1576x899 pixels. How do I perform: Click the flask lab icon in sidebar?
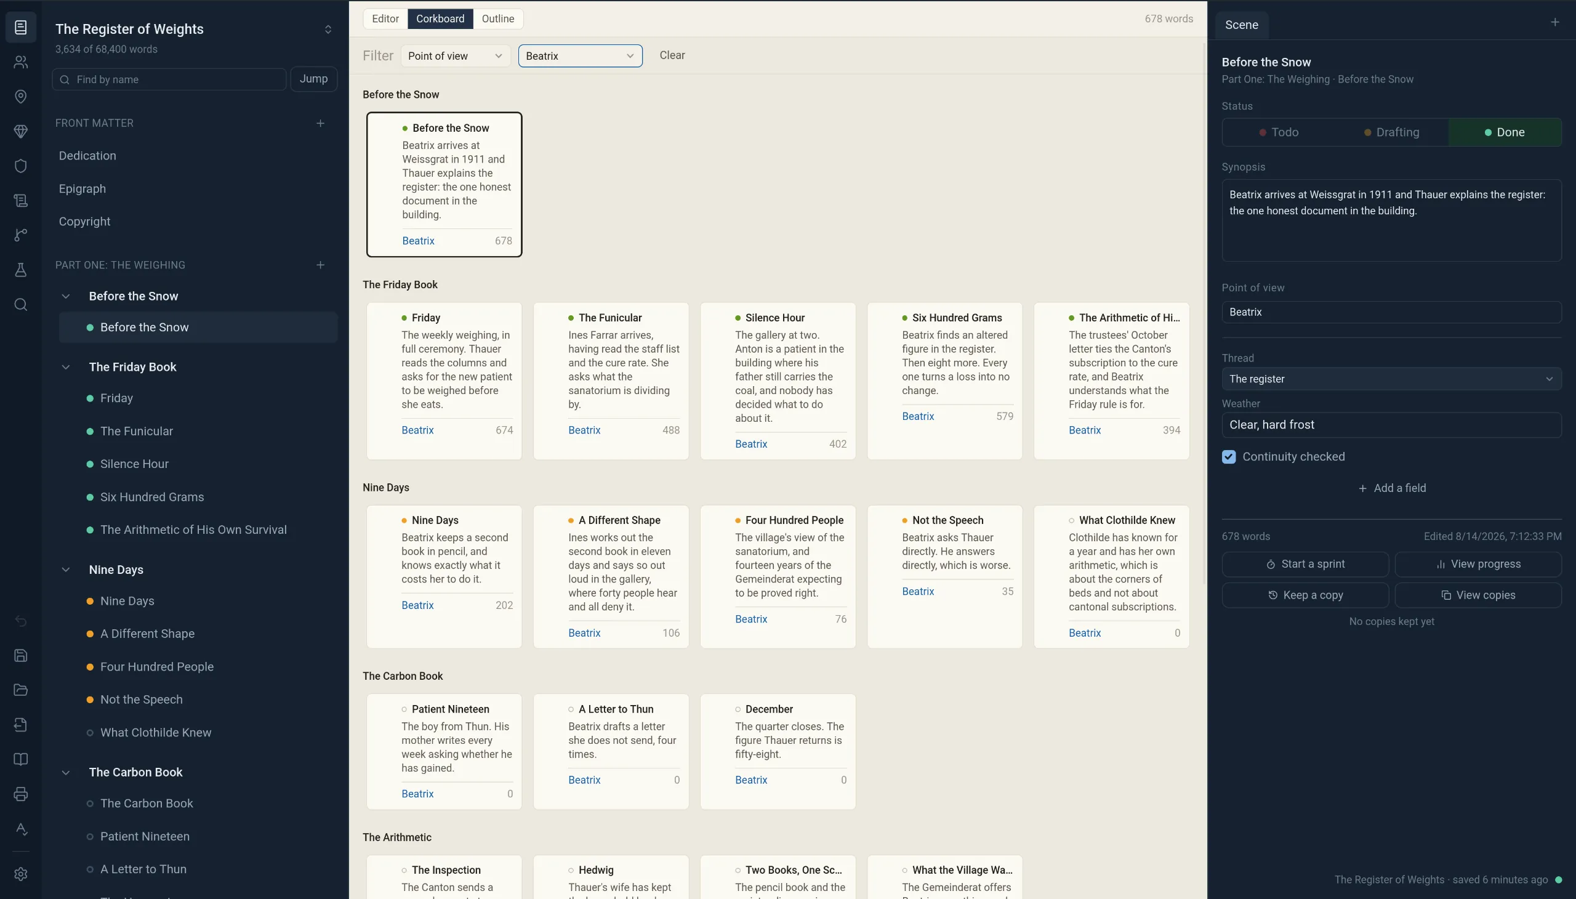click(20, 269)
